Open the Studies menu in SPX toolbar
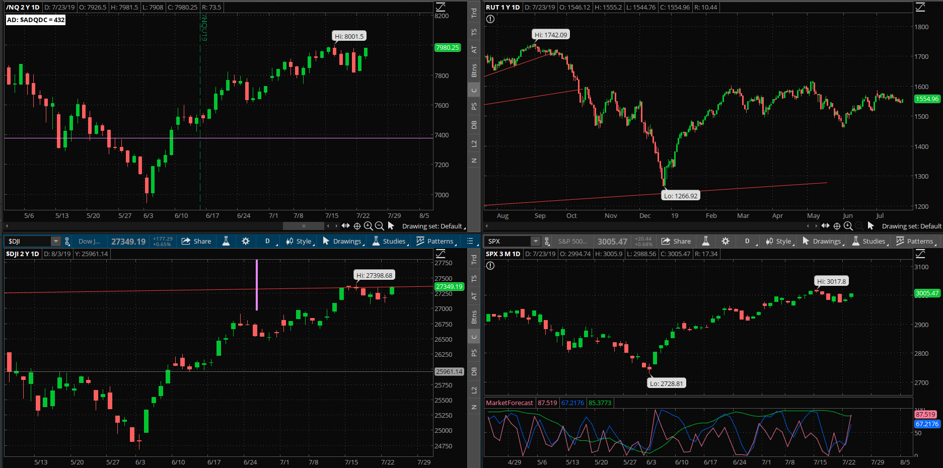The width and height of the screenshot is (943, 468). pyautogui.click(x=869, y=241)
